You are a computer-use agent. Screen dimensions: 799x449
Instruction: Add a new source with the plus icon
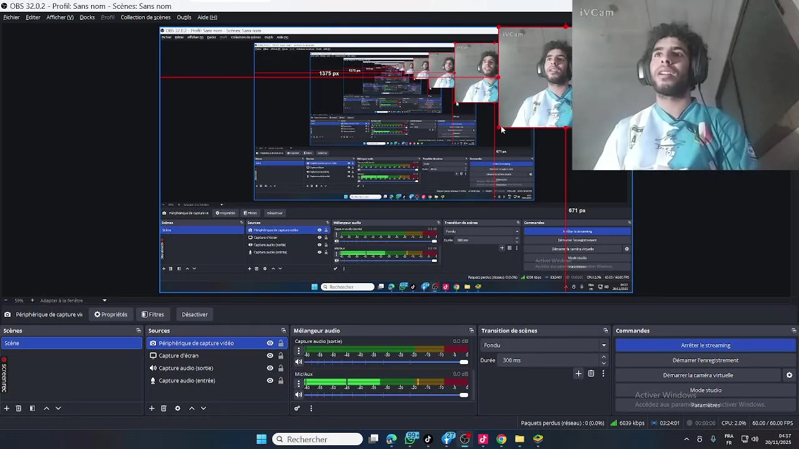(152, 408)
